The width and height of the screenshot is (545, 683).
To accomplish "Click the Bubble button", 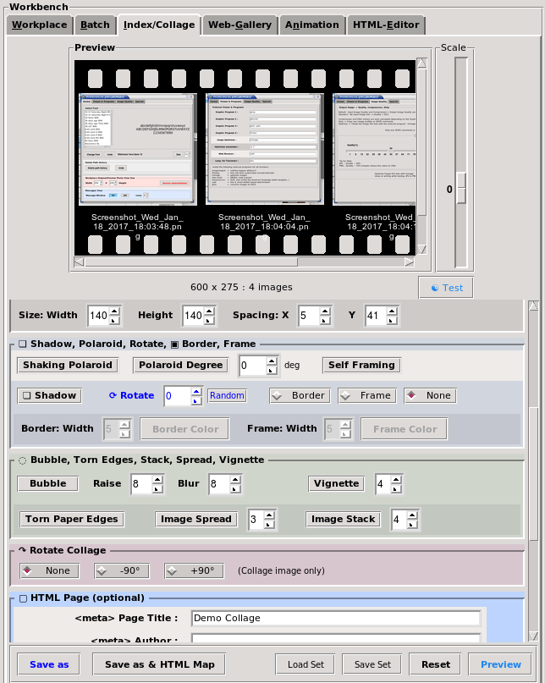I will click(x=48, y=483).
